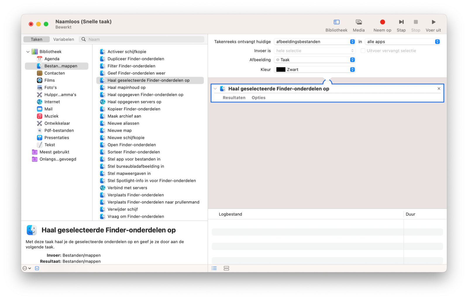
Task: Open the ellipsis action menu at bottom left
Action: [x=27, y=268]
